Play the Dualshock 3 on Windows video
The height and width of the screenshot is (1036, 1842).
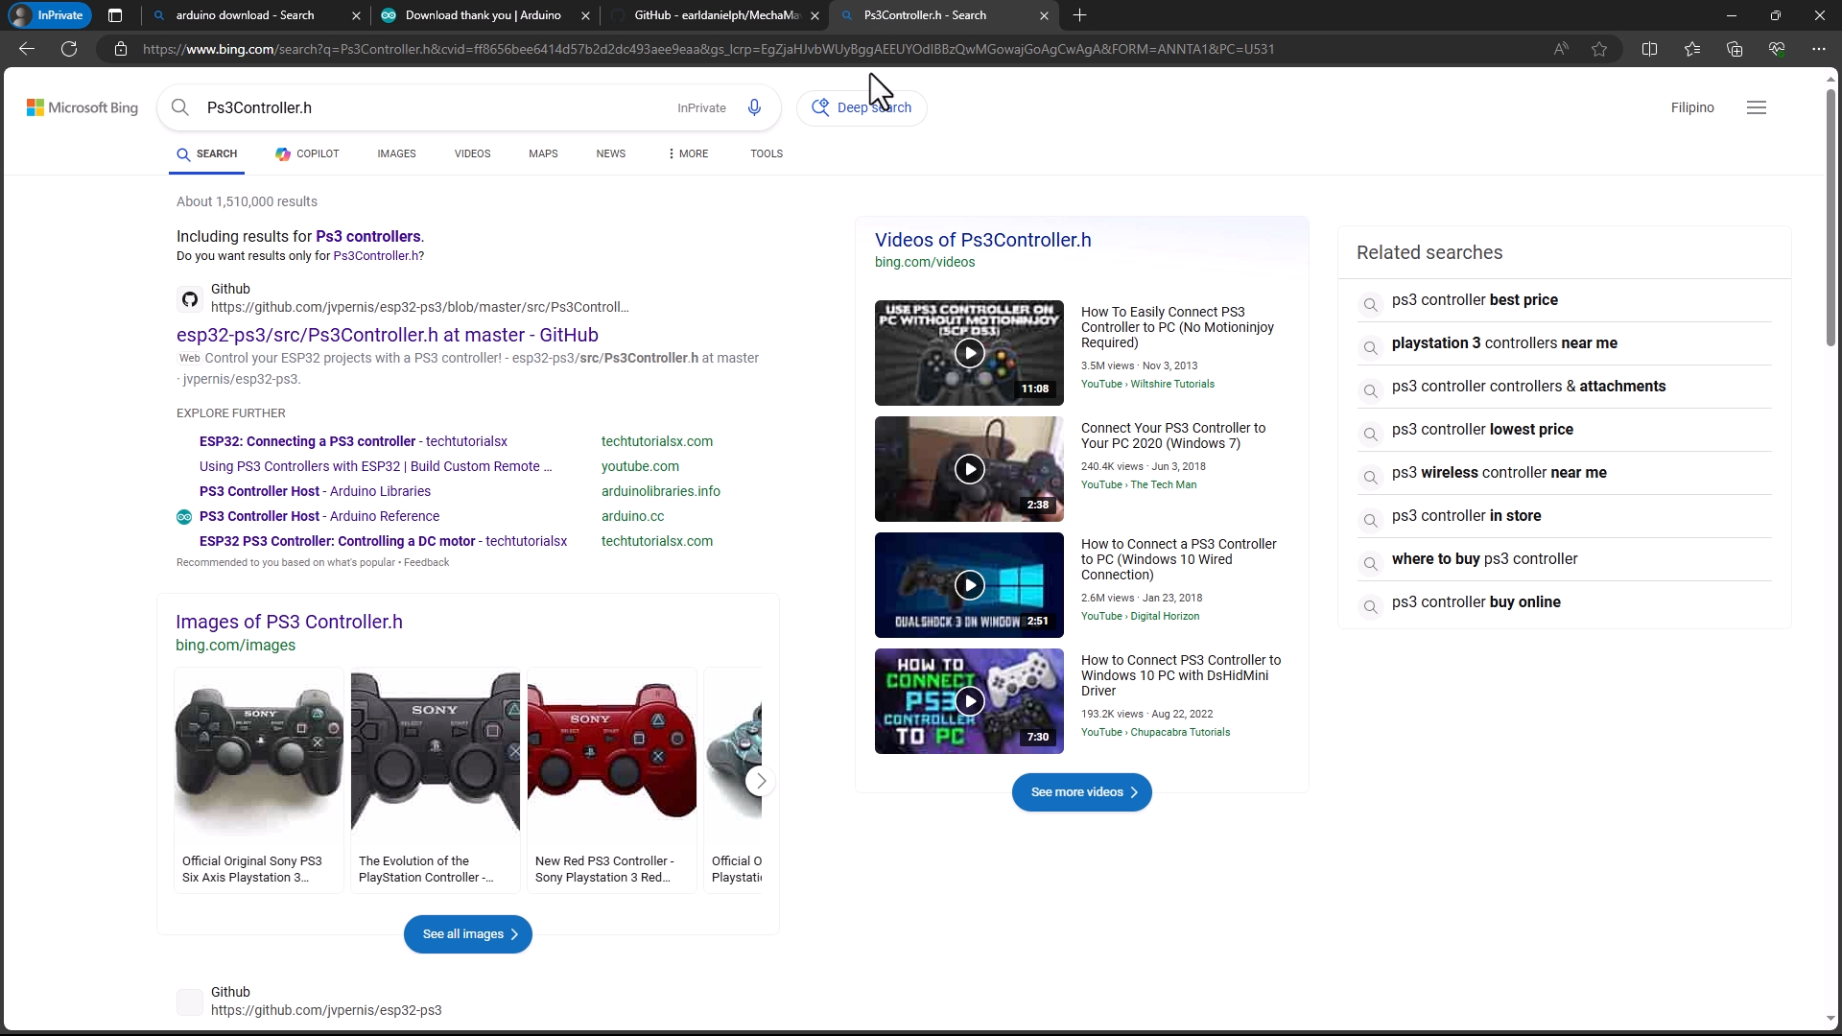coord(969,585)
